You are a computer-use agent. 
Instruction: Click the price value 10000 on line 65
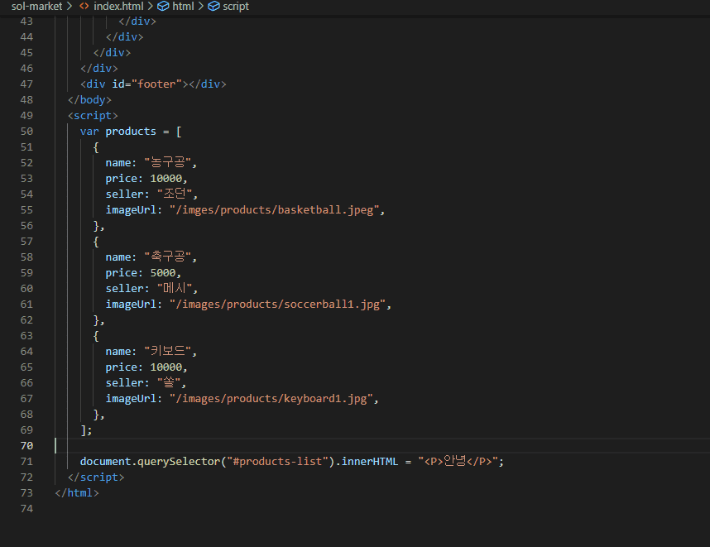click(x=166, y=367)
